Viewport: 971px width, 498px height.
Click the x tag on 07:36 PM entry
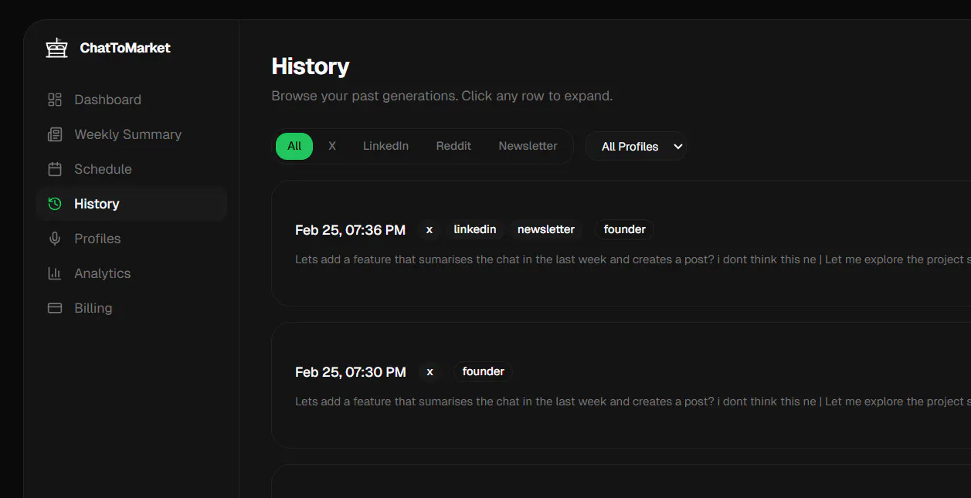(x=429, y=229)
